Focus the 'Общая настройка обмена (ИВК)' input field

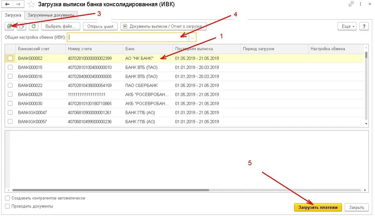click(x=128, y=37)
